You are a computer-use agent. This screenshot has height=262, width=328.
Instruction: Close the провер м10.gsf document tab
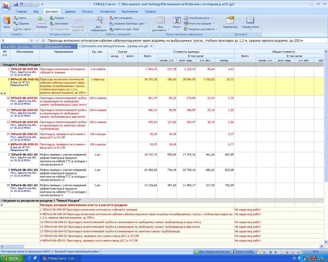tap(151, 46)
